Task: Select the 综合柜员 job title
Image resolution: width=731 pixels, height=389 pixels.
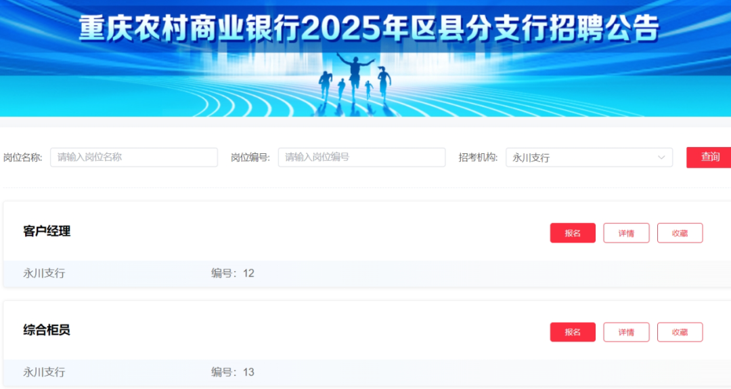Action: 47,330
